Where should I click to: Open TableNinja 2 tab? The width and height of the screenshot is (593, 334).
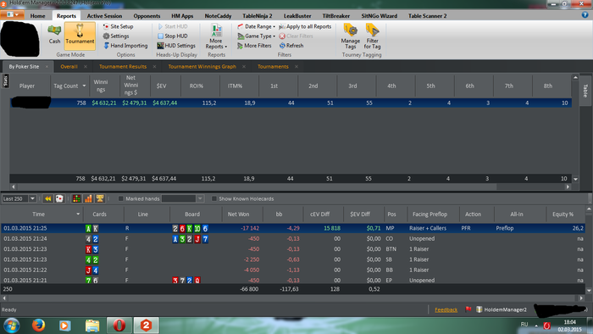(258, 16)
